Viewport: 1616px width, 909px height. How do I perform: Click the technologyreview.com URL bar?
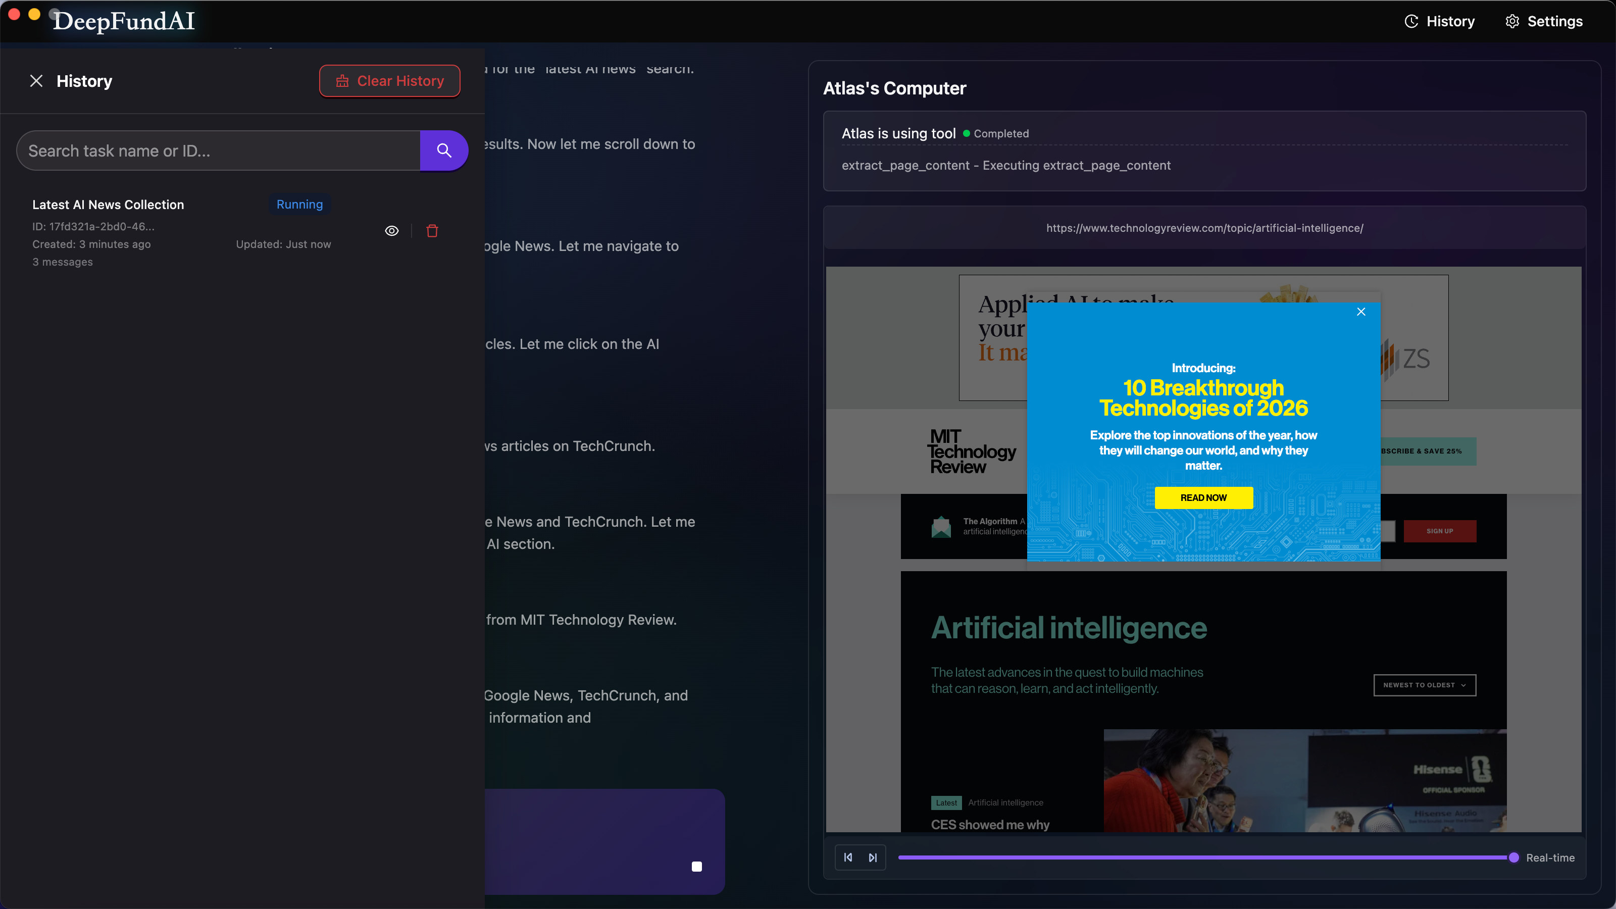(1204, 228)
